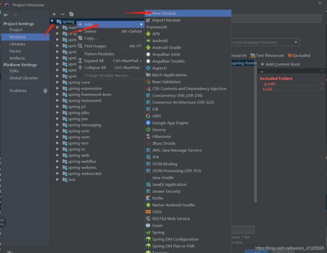Click the RESTful Web Service icon
327x253 pixels.
(x=148, y=219)
